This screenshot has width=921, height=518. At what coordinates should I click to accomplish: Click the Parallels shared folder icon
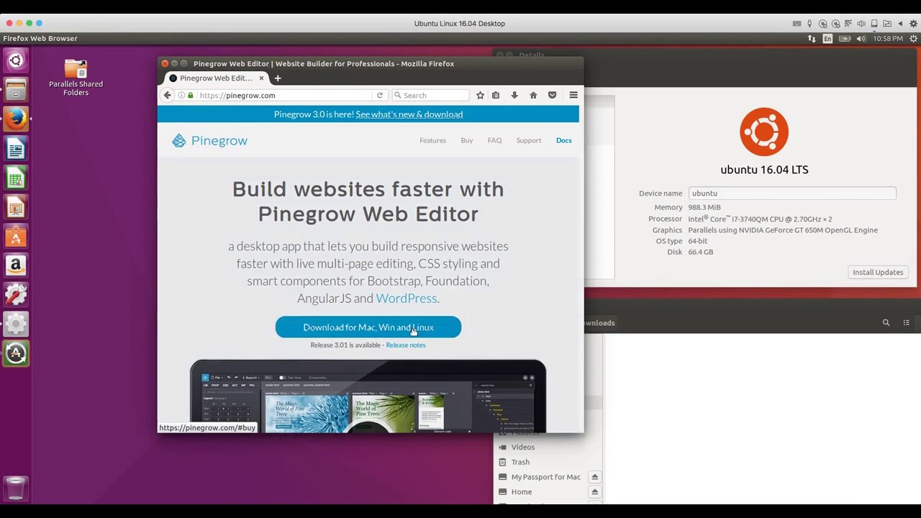coord(887,23)
